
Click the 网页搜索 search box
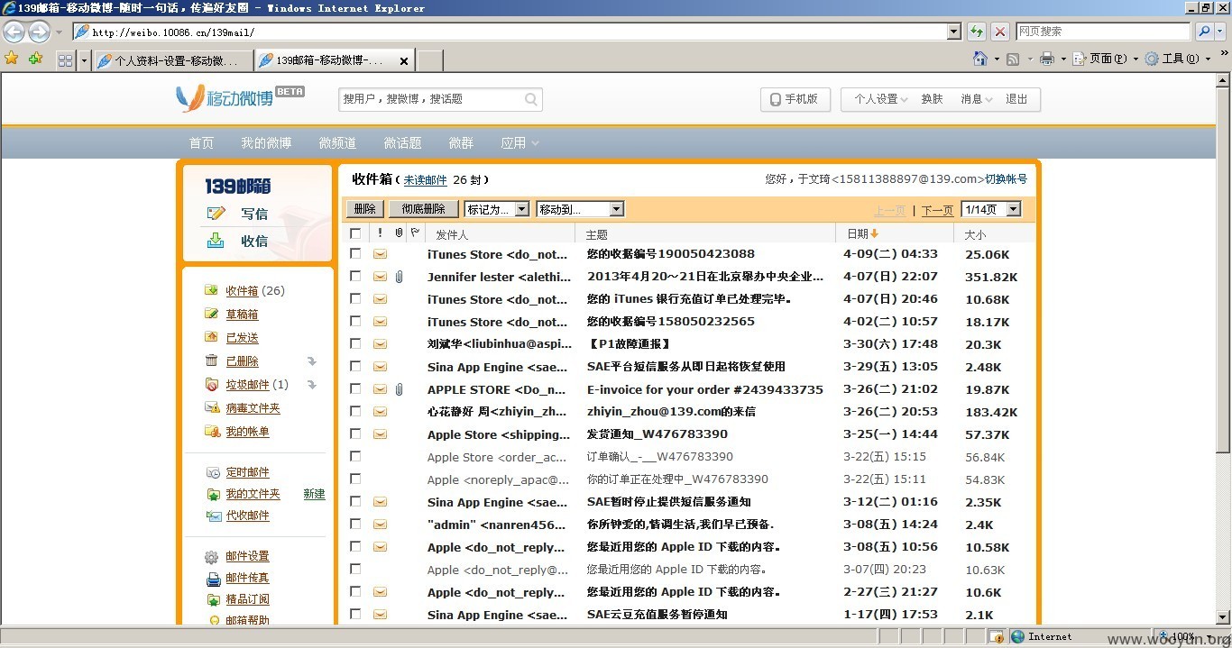(1103, 32)
